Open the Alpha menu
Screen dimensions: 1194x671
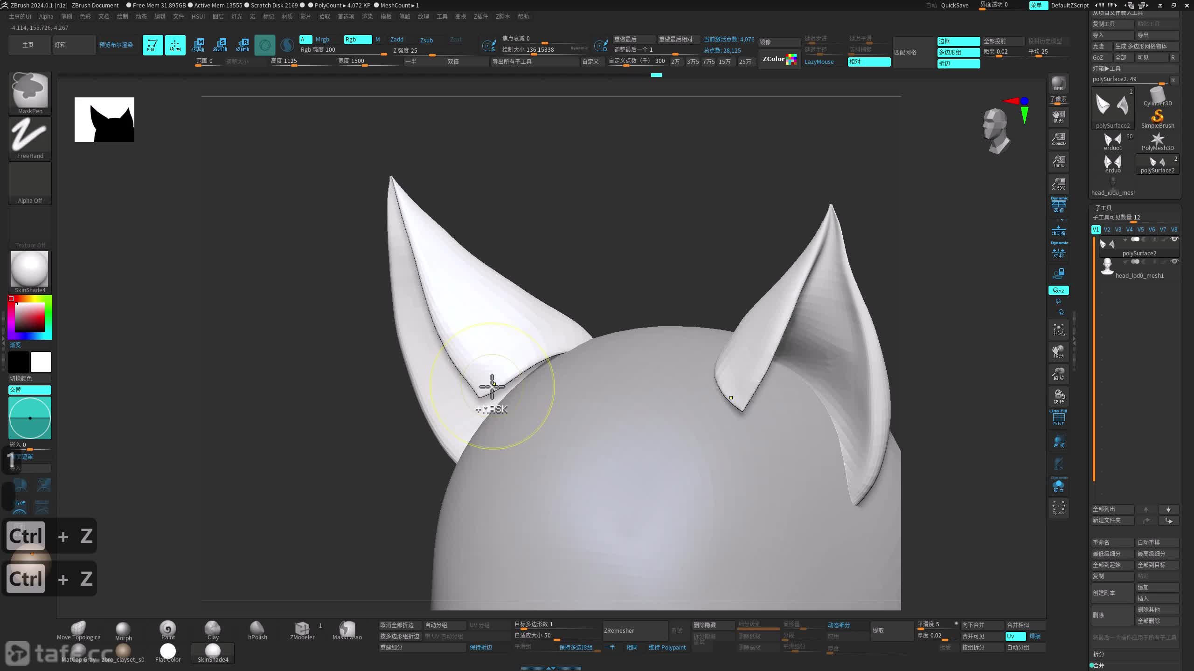(x=46, y=16)
